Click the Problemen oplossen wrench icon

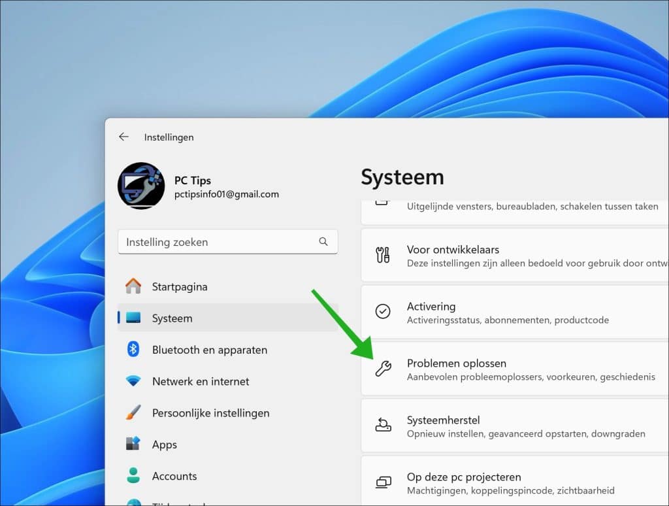(x=383, y=369)
